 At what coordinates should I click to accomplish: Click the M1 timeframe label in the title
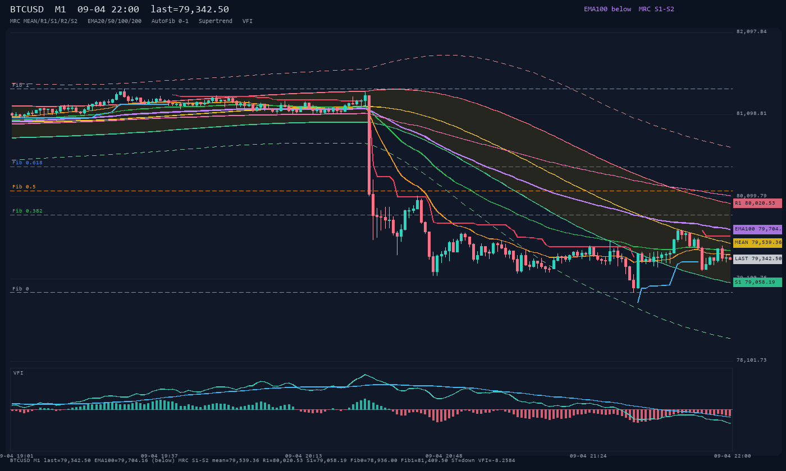tap(61, 10)
